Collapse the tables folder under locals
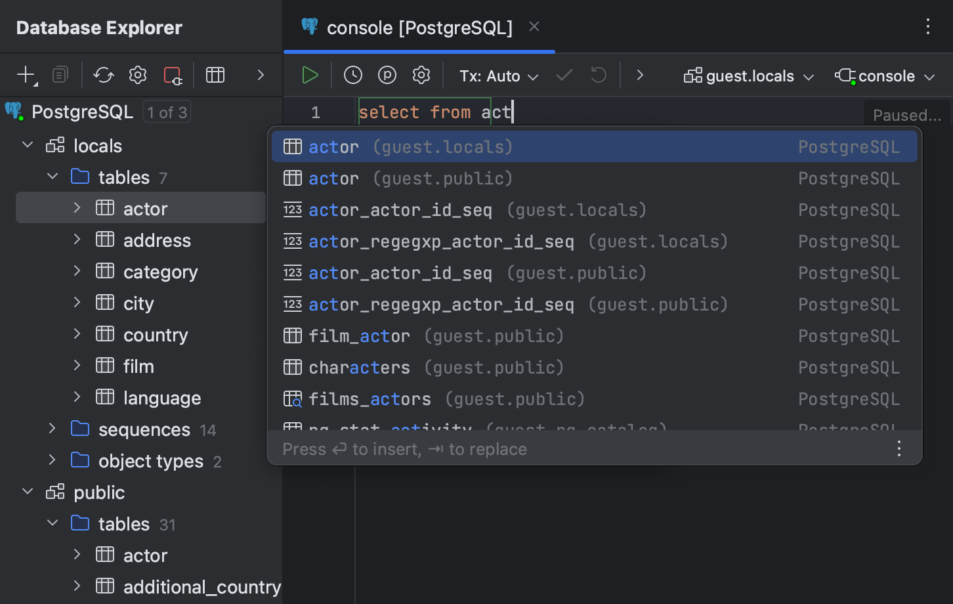Screen dimensions: 953x604 [53, 177]
